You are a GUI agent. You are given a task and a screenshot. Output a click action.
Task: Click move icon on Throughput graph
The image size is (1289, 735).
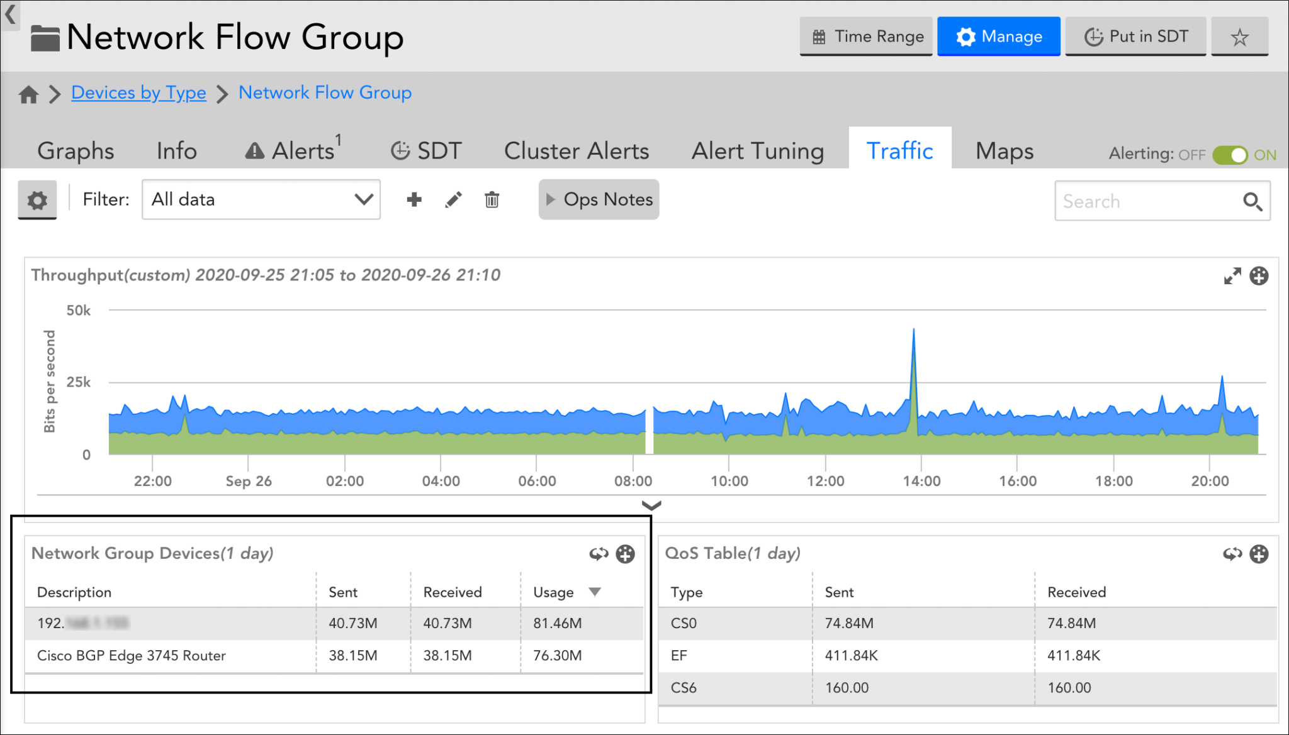click(x=1259, y=276)
